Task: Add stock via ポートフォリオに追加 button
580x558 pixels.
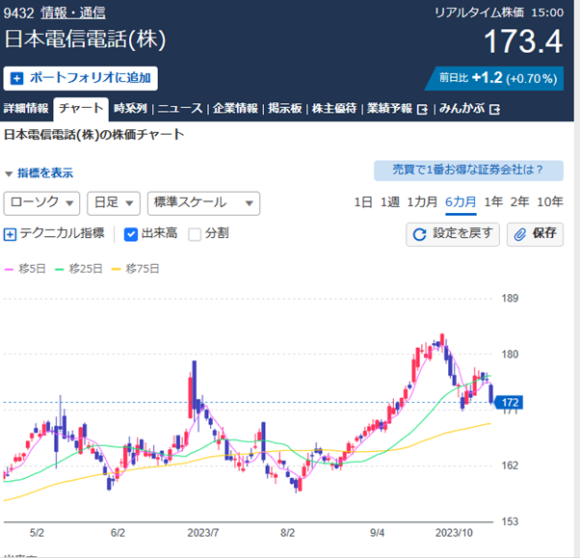Action: click(x=81, y=78)
